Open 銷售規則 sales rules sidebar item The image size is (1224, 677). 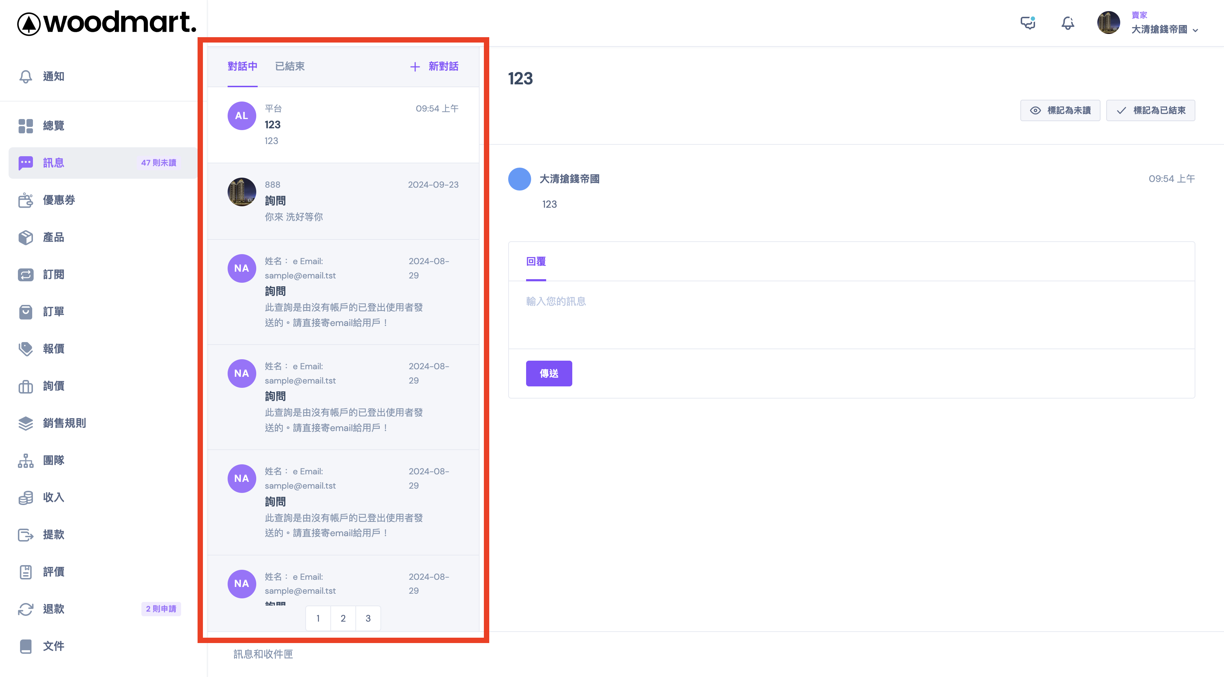pyautogui.click(x=64, y=423)
